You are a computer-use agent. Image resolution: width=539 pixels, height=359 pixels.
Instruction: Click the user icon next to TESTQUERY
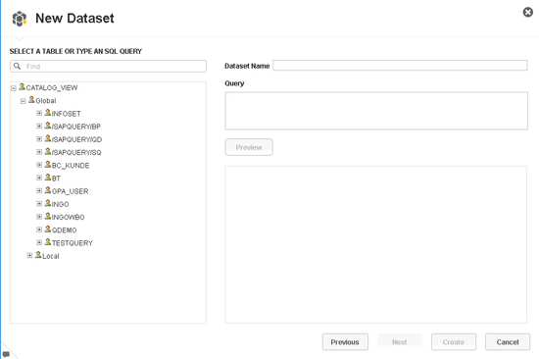pos(48,241)
